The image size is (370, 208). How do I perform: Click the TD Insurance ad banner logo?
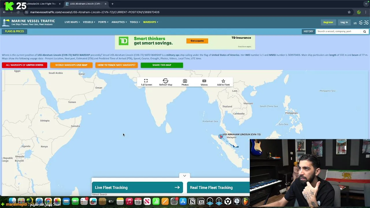(123, 41)
